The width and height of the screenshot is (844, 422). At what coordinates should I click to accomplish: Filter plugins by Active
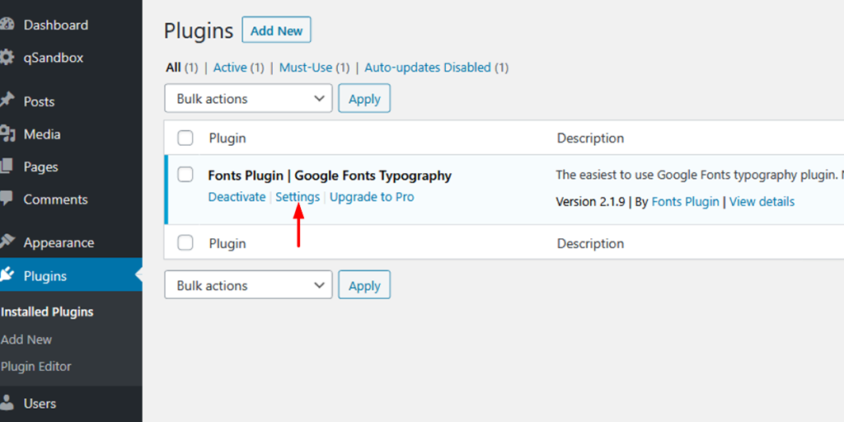click(230, 68)
